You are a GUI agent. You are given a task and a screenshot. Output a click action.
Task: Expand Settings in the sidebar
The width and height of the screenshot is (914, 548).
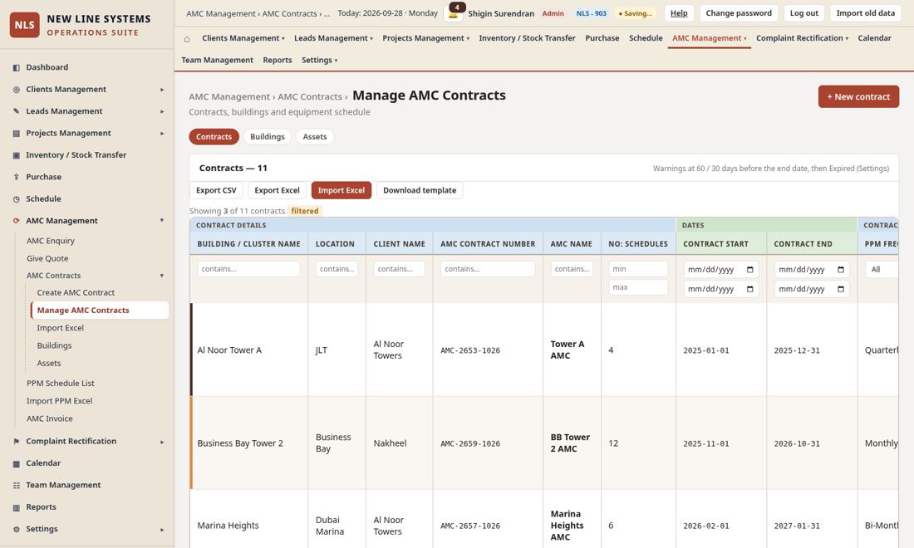click(162, 530)
